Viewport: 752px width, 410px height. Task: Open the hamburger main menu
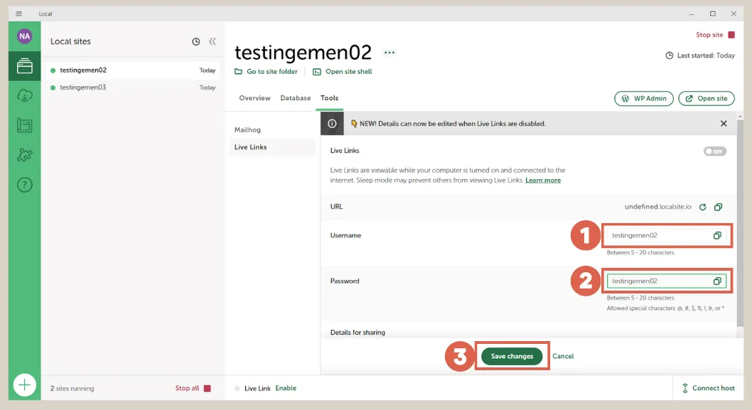19,14
